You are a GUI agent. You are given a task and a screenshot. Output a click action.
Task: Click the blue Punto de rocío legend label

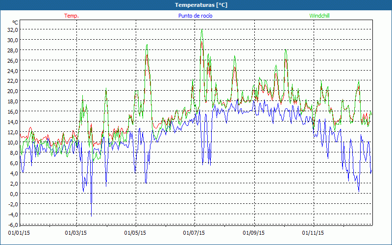point(195,16)
